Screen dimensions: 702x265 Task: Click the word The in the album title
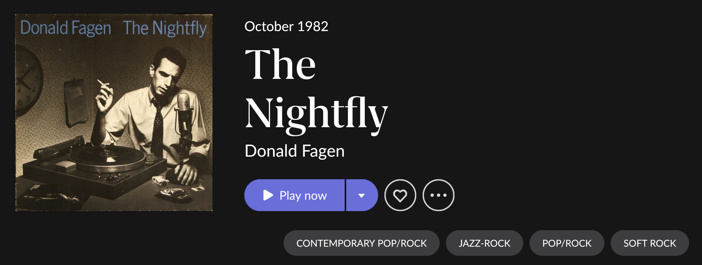click(280, 64)
